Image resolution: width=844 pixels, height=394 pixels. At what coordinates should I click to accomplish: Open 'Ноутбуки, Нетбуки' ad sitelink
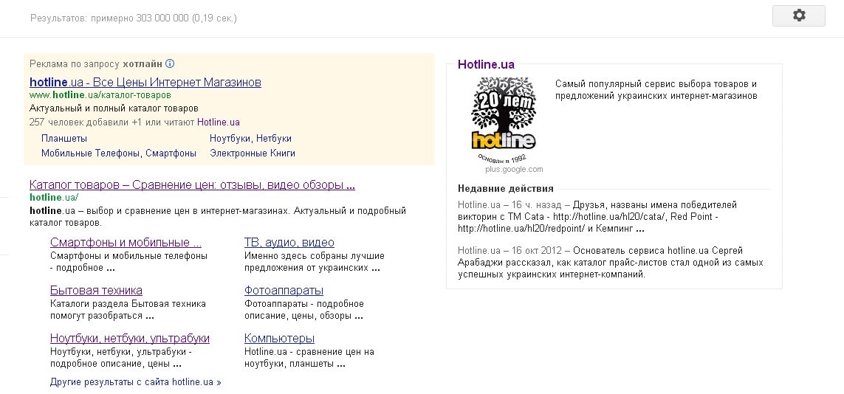pyautogui.click(x=250, y=139)
